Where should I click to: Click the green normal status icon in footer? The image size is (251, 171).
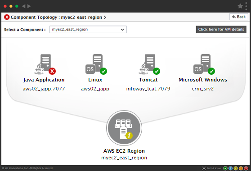[x=225, y=168]
